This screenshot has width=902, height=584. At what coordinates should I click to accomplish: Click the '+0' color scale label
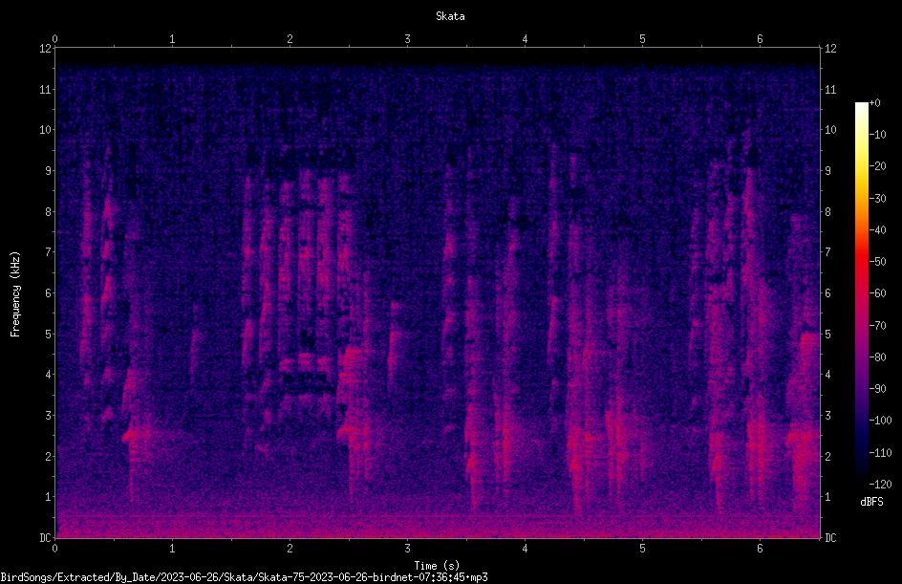tap(874, 103)
